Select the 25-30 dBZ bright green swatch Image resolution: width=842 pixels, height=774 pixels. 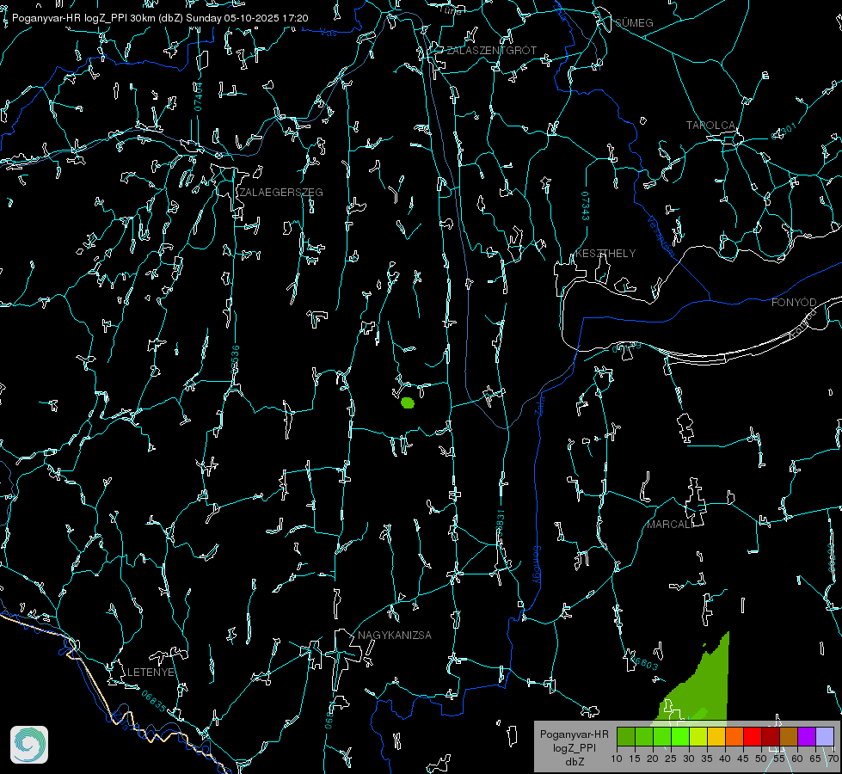pyautogui.click(x=680, y=736)
